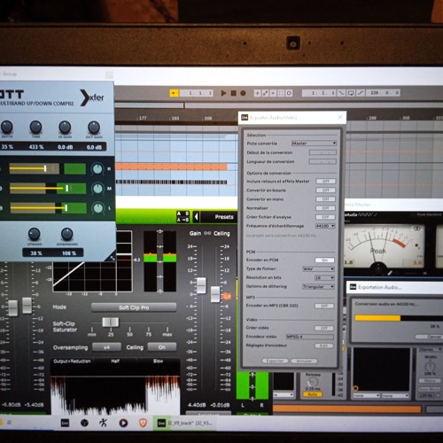The height and width of the screenshot is (443, 443).
Task: Click the limiter Ceiling fader handle
Action: [x=215, y=294]
